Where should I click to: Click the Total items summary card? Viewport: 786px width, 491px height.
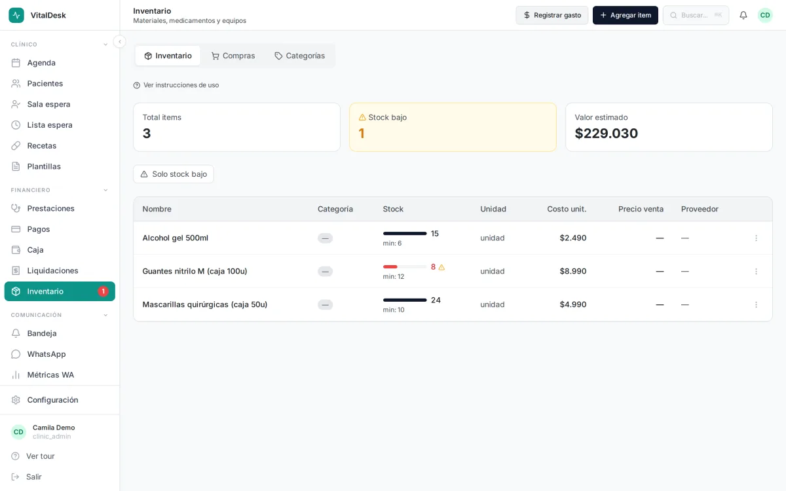(x=236, y=127)
